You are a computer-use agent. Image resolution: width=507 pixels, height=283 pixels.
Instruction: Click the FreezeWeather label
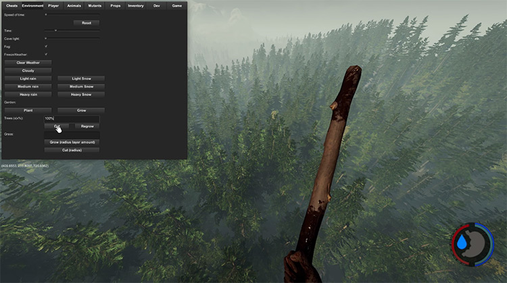pos(16,55)
